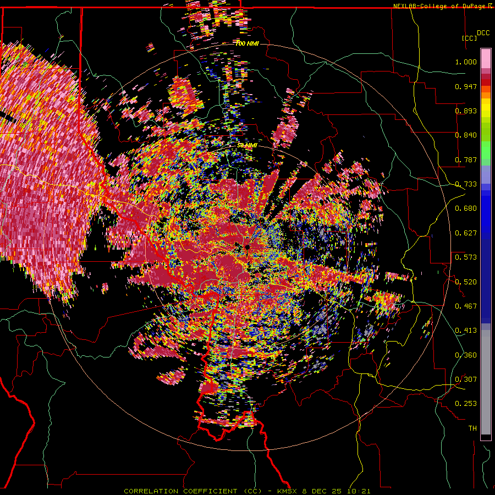Select the 0.947 scale value

point(466,86)
